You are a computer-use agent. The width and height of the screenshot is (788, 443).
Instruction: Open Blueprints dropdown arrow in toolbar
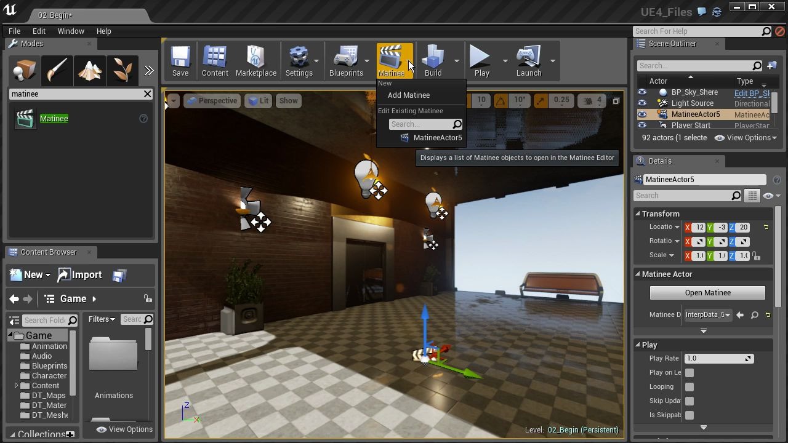367,61
